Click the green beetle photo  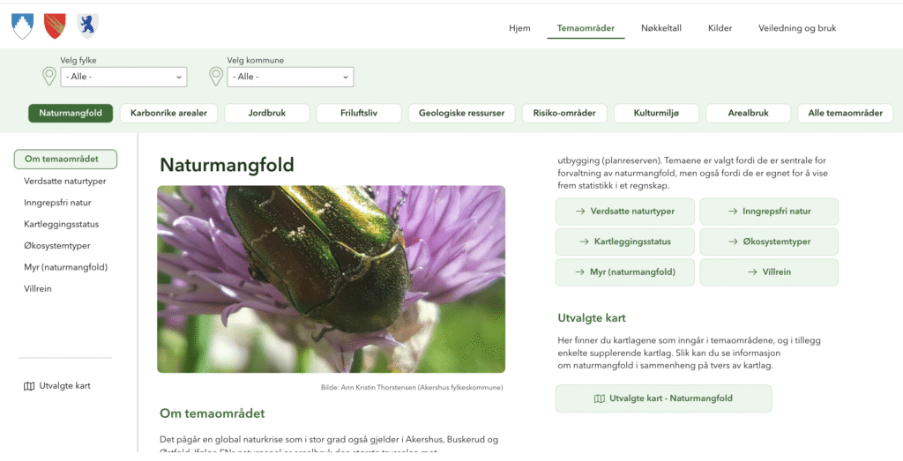pyautogui.click(x=331, y=279)
